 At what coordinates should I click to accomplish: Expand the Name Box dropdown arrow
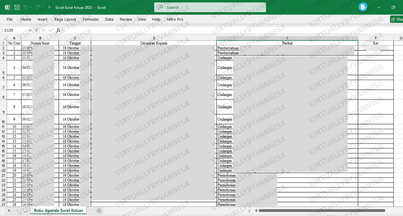(30, 30)
